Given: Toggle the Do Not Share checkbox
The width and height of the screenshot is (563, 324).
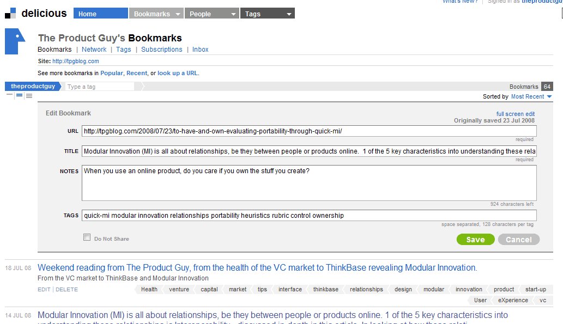Looking at the screenshot, I should point(87,237).
